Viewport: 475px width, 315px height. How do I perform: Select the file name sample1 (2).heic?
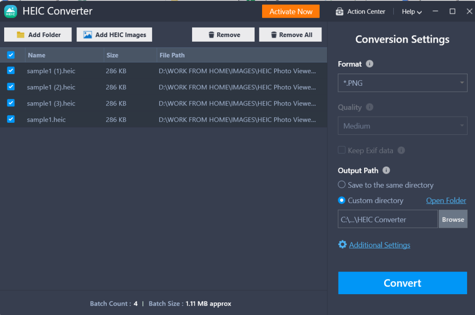click(51, 88)
